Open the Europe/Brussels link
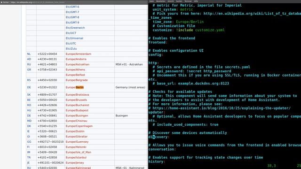This screenshot has width=301, height=169. 76,100
